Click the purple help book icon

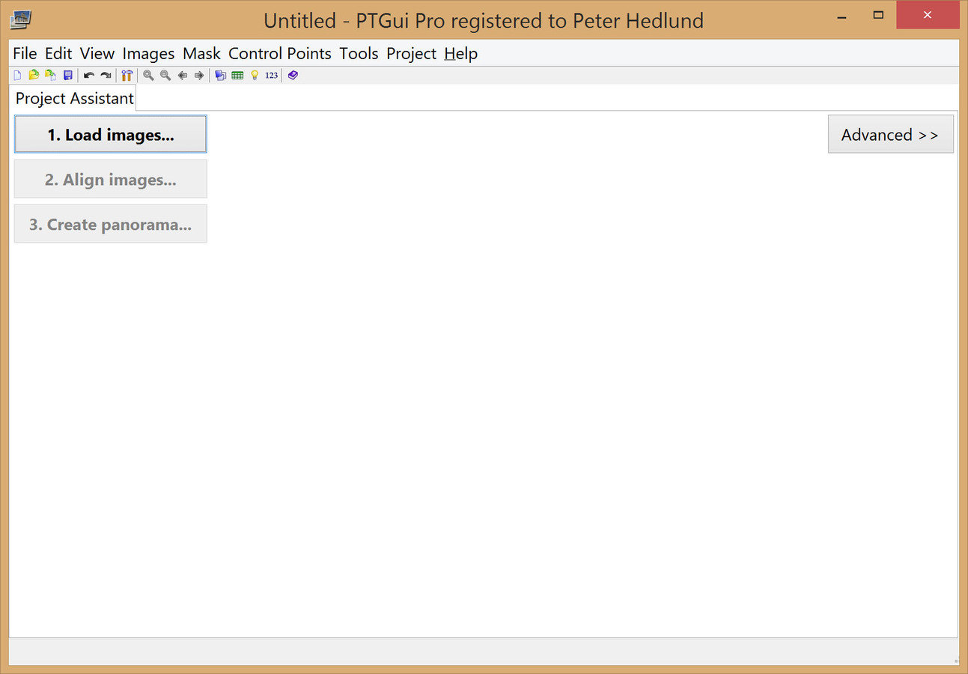click(293, 75)
